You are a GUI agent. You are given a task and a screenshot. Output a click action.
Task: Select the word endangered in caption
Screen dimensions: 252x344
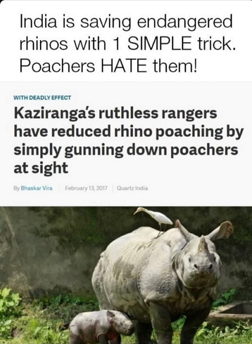[x=185, y=23]
